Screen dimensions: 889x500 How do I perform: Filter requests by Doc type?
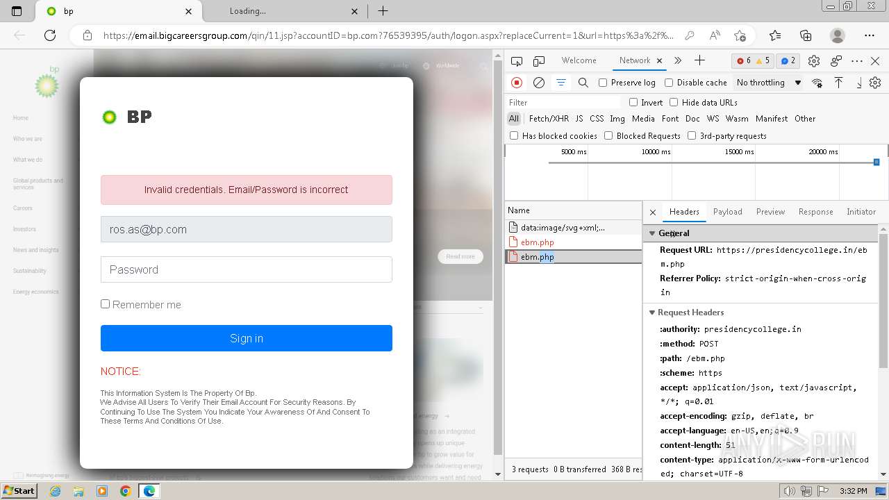click(692, 119)
